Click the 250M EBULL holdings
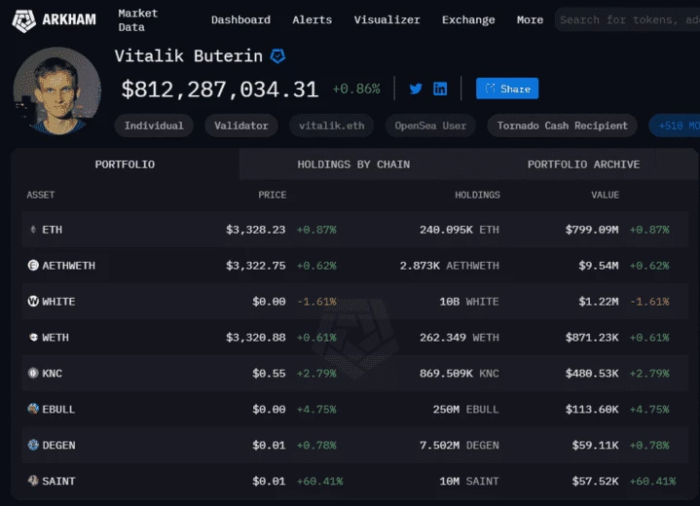 [465, 409]
